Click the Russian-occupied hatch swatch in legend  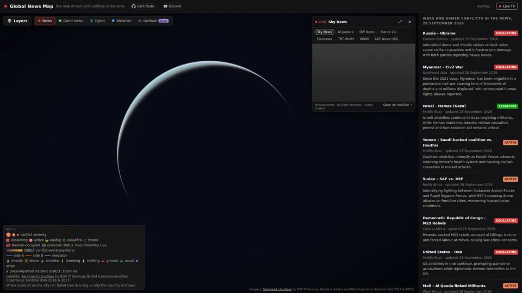tap(8, 245)
